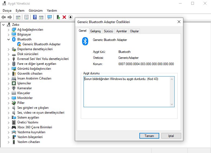
Task: Collapse the Zeko root node
Action: point(4,25)
